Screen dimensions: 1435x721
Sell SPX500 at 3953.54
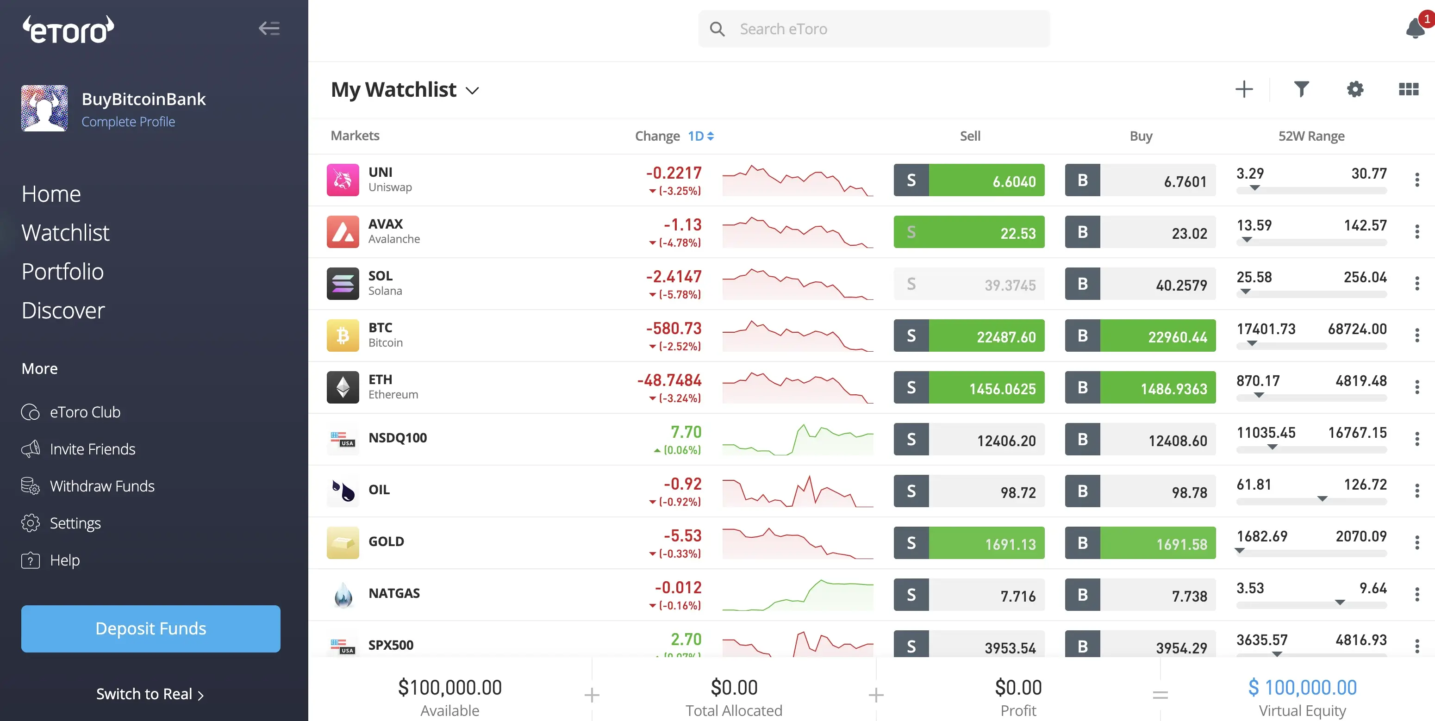[969, 644]
